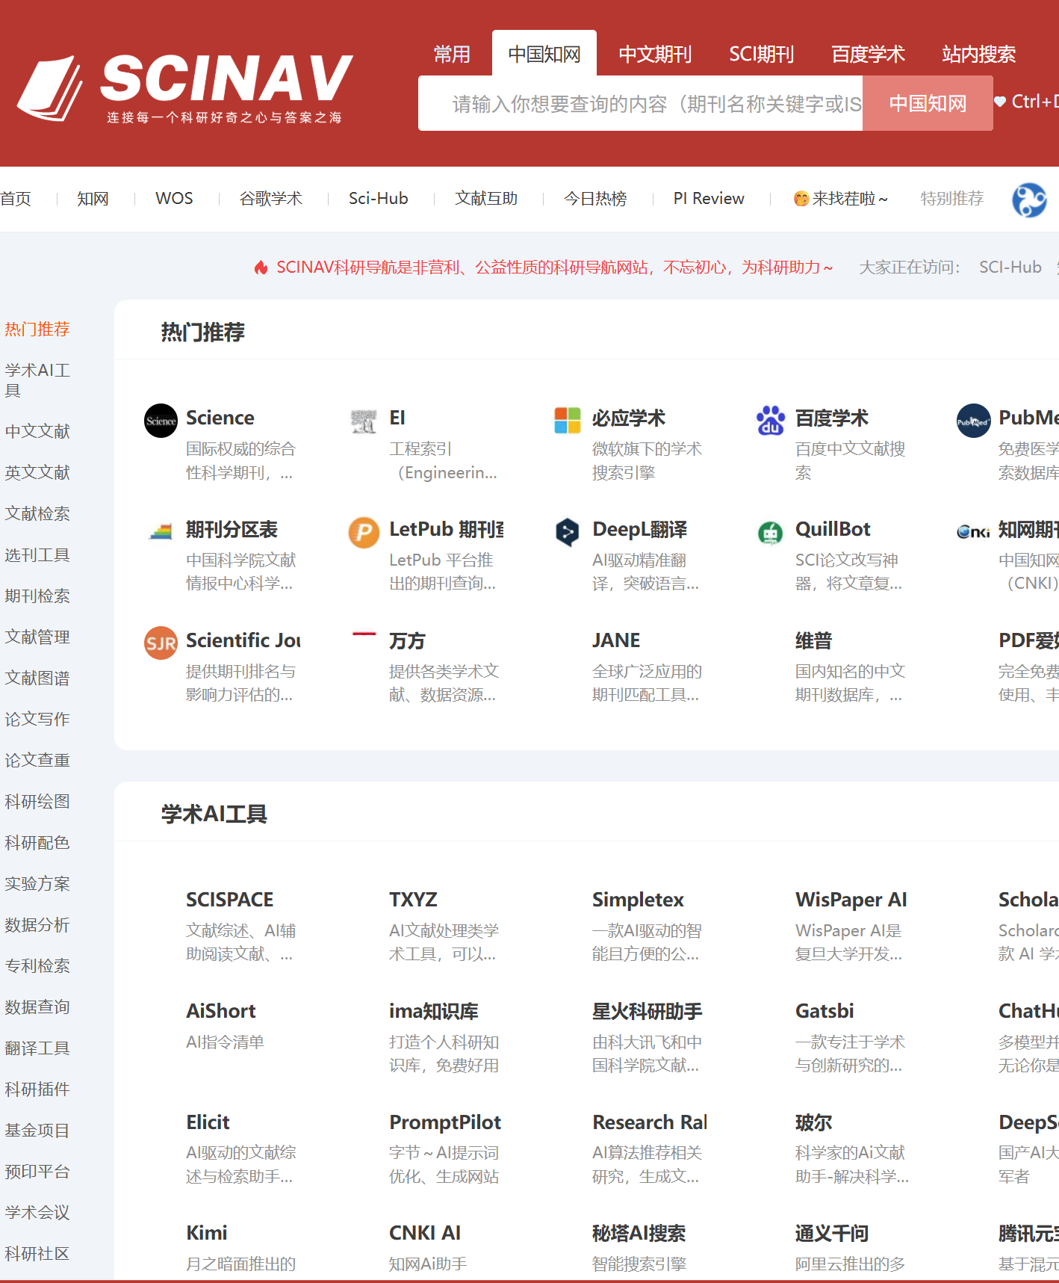This screenshot has height=1283, width=1059.
Task: Open the LetPub orange P icon
Action: coord(364,532)
